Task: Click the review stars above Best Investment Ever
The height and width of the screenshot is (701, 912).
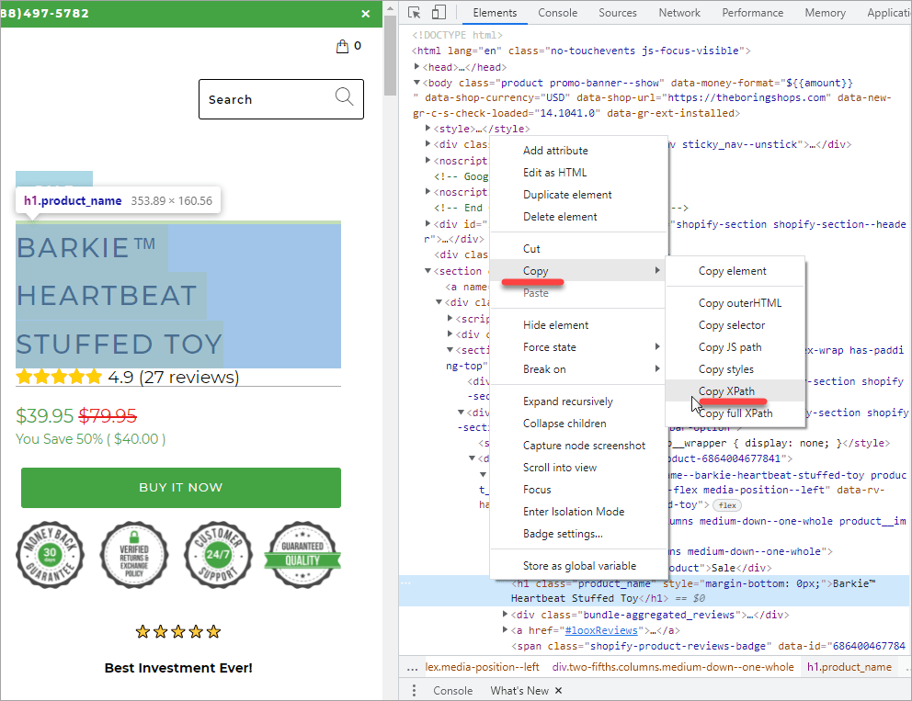Action: [178, 631]
